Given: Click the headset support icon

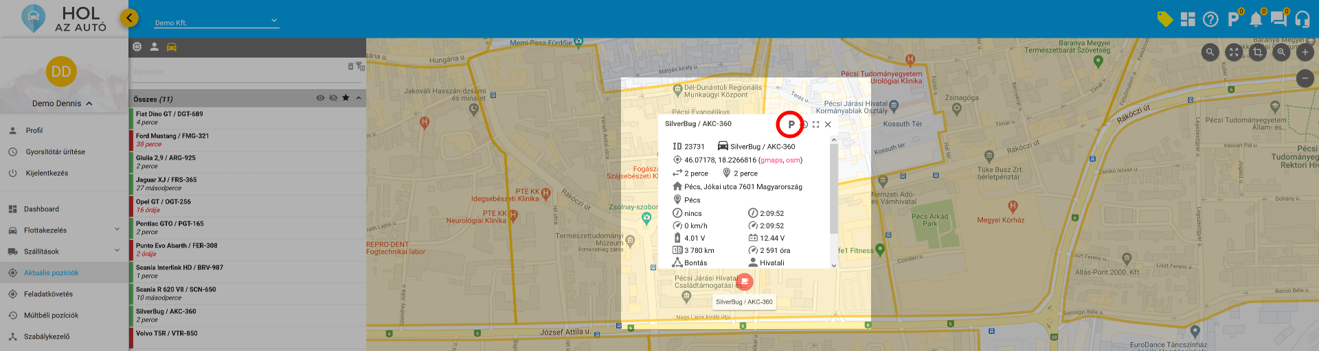Looking at the screenshot, I should tap(1302, 19).
